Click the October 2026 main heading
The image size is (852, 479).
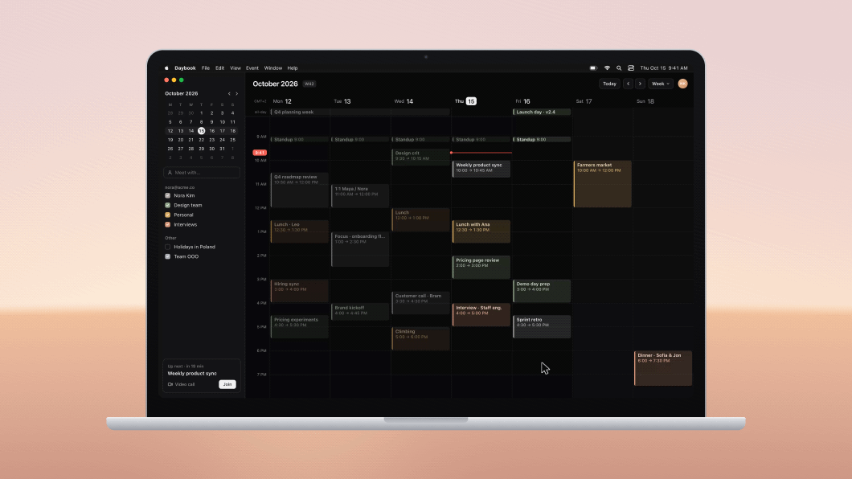tap(275, 84)
